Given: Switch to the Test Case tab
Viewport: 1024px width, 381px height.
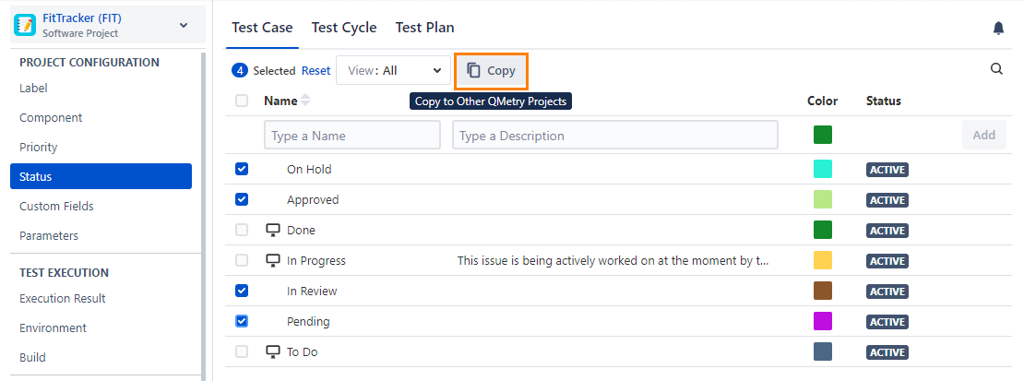Looking at the screenshot, I should (262, 28).
